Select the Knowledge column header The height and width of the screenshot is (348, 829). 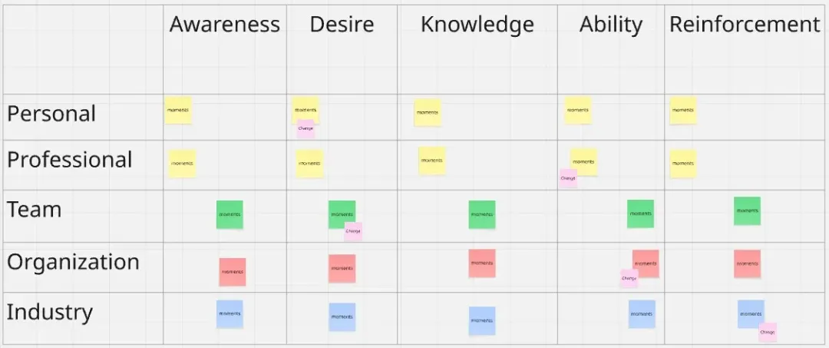477,25
